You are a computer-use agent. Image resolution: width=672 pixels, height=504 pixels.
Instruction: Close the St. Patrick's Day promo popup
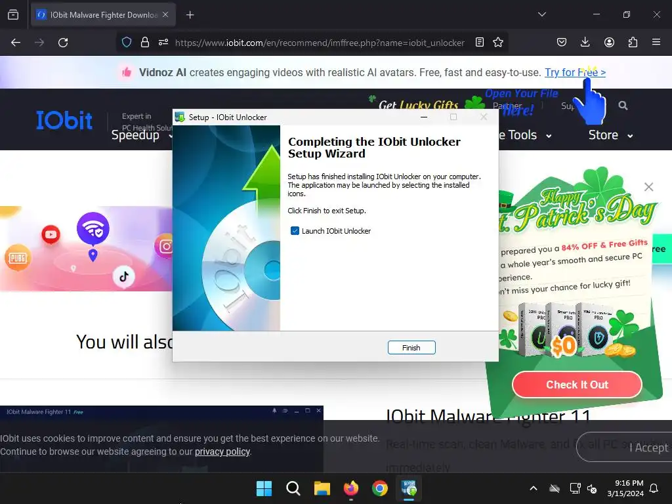648,187
